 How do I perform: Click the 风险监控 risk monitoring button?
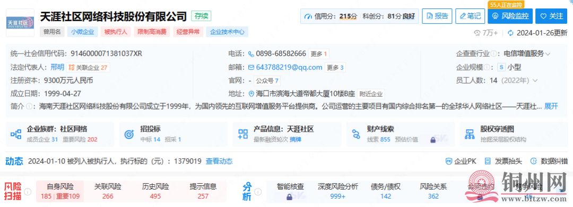510,16
